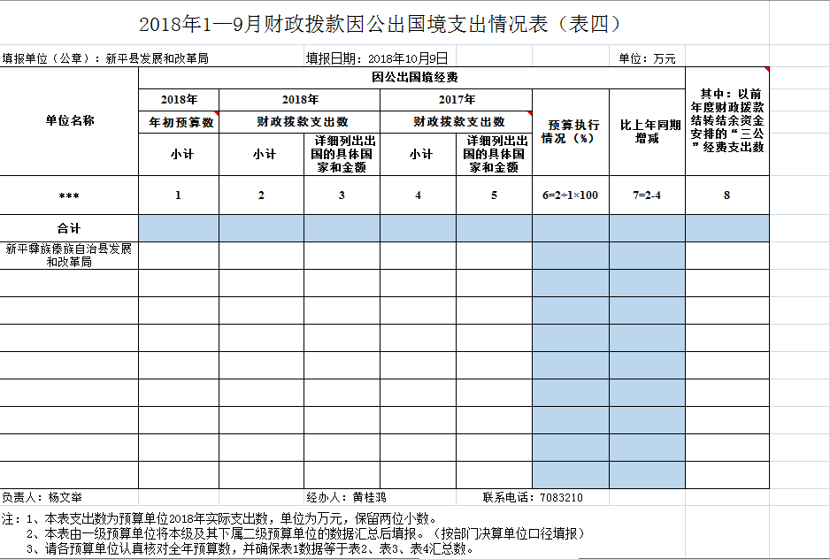Screen dimensions: 830x559
Task: Click column number 8 cell
Action: tap(727, 195)
